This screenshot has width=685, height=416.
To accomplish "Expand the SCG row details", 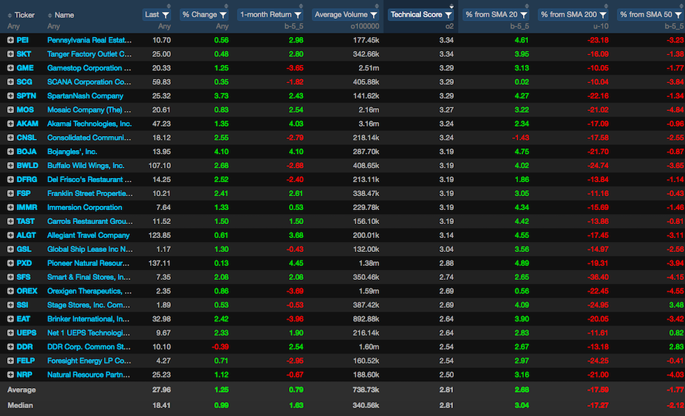I will coord(10,82).
